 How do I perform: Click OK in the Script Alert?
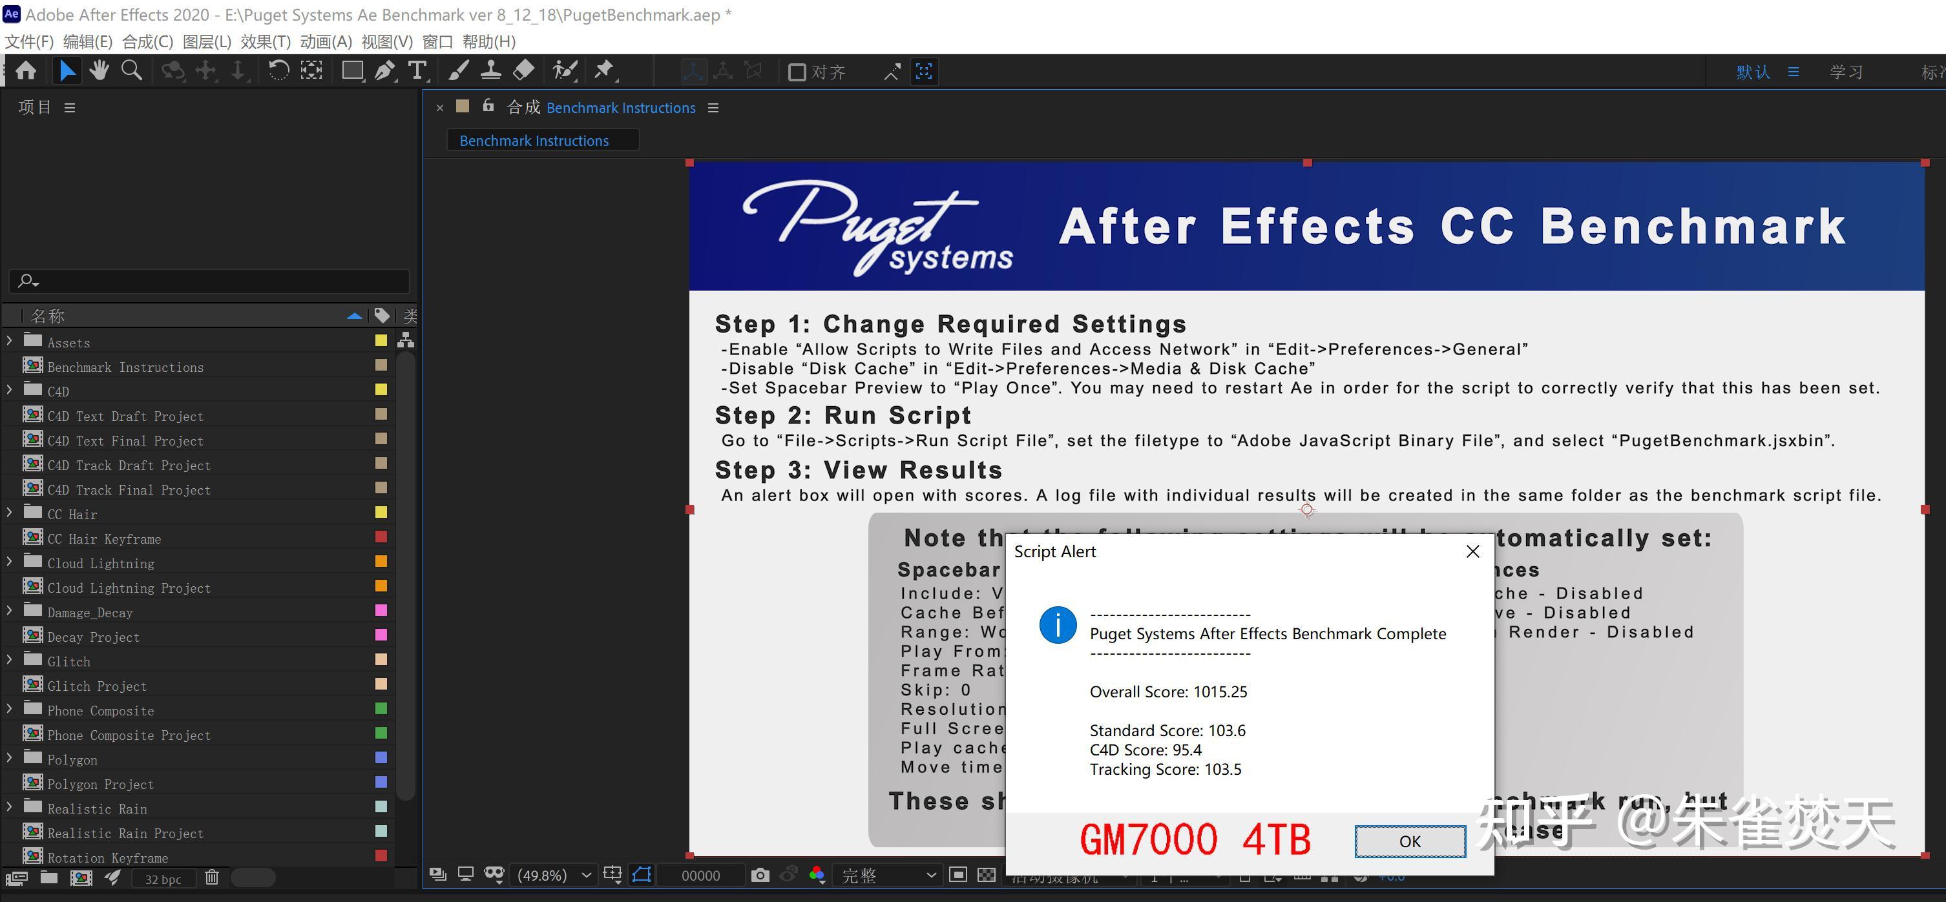(1409, 841)
